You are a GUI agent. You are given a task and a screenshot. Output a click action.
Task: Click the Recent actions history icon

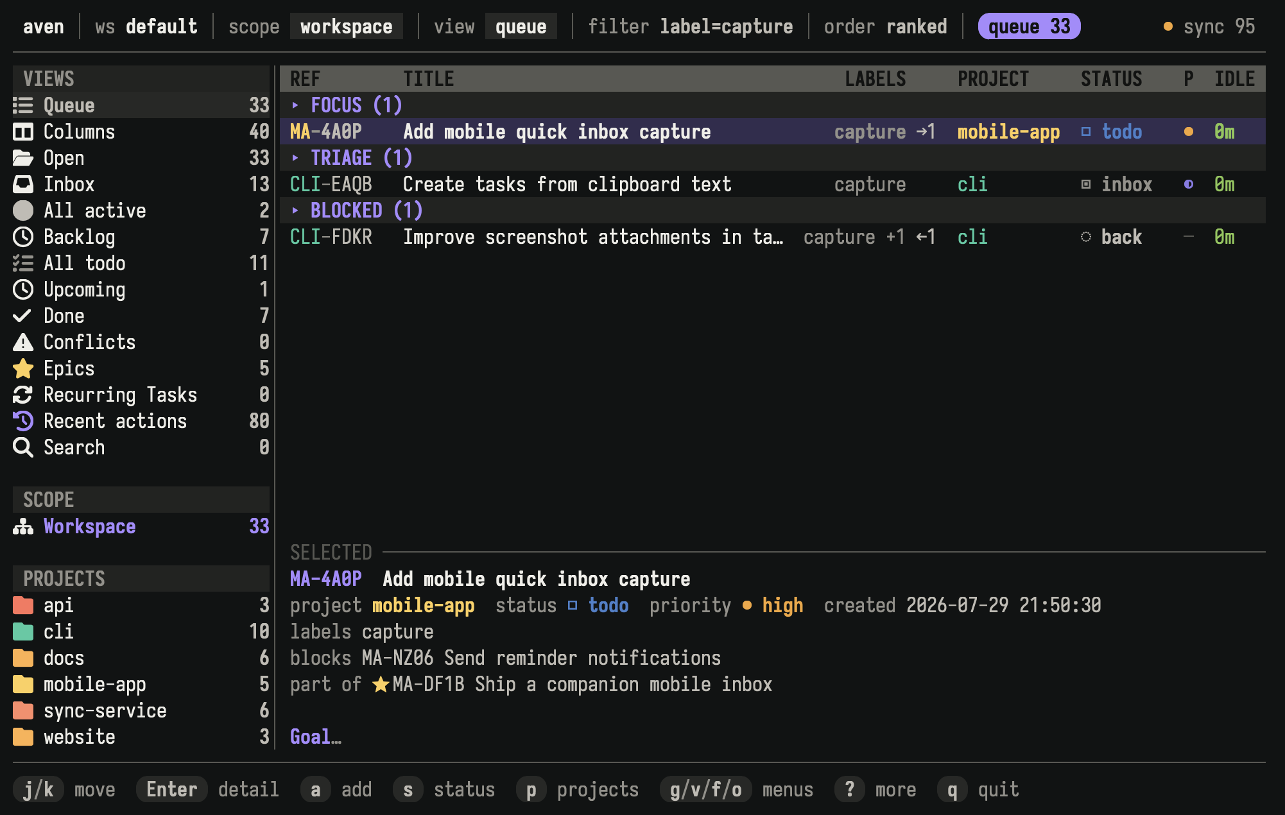[23, 421]
